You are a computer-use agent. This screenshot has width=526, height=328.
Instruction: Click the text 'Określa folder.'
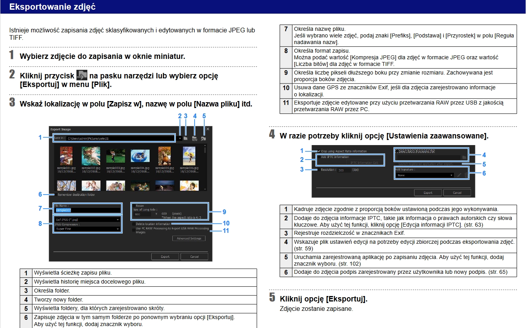[52, 291]
